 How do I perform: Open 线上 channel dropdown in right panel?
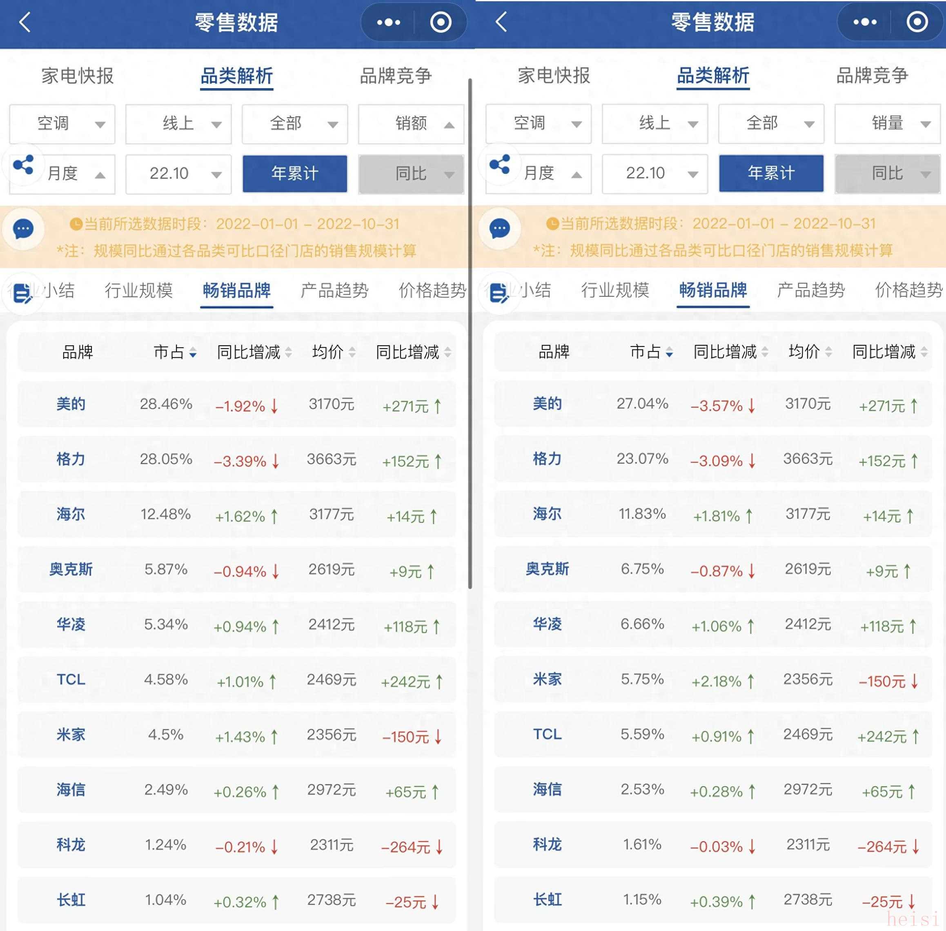click(x=655, y=124)
